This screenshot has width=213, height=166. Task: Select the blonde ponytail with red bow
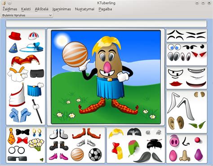click(118, 150)
